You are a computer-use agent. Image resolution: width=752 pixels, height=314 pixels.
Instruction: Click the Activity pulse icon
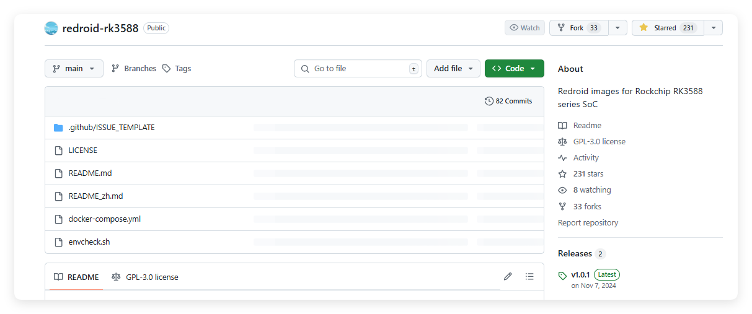click(x=562, y=158)
